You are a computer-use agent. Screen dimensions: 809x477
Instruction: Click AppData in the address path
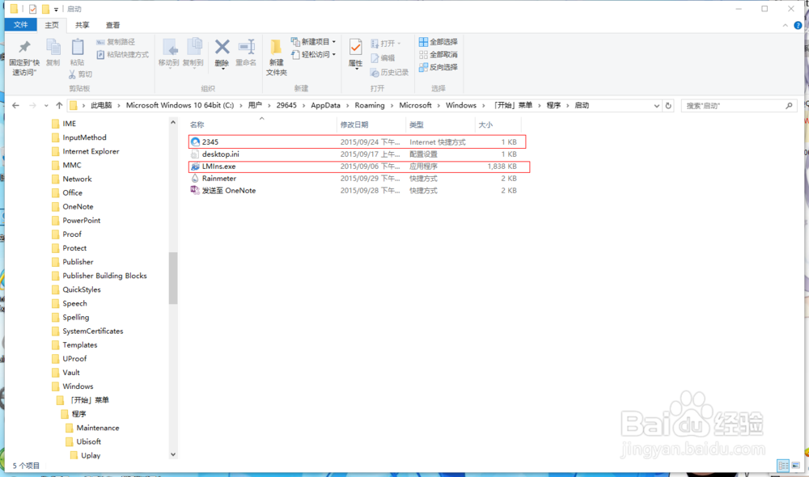pos(325,105)
